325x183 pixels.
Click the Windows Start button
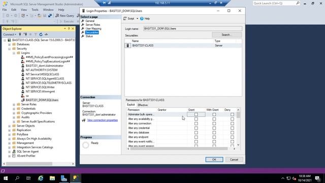pyautogui.click(x=6, y=178)
